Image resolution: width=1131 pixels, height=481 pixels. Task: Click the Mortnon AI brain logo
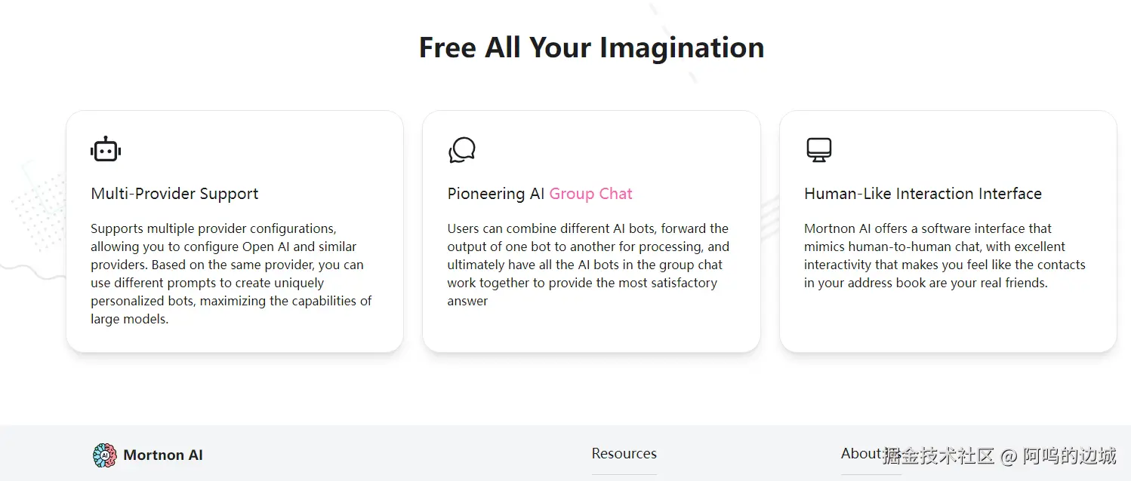(x=104, y=455)
